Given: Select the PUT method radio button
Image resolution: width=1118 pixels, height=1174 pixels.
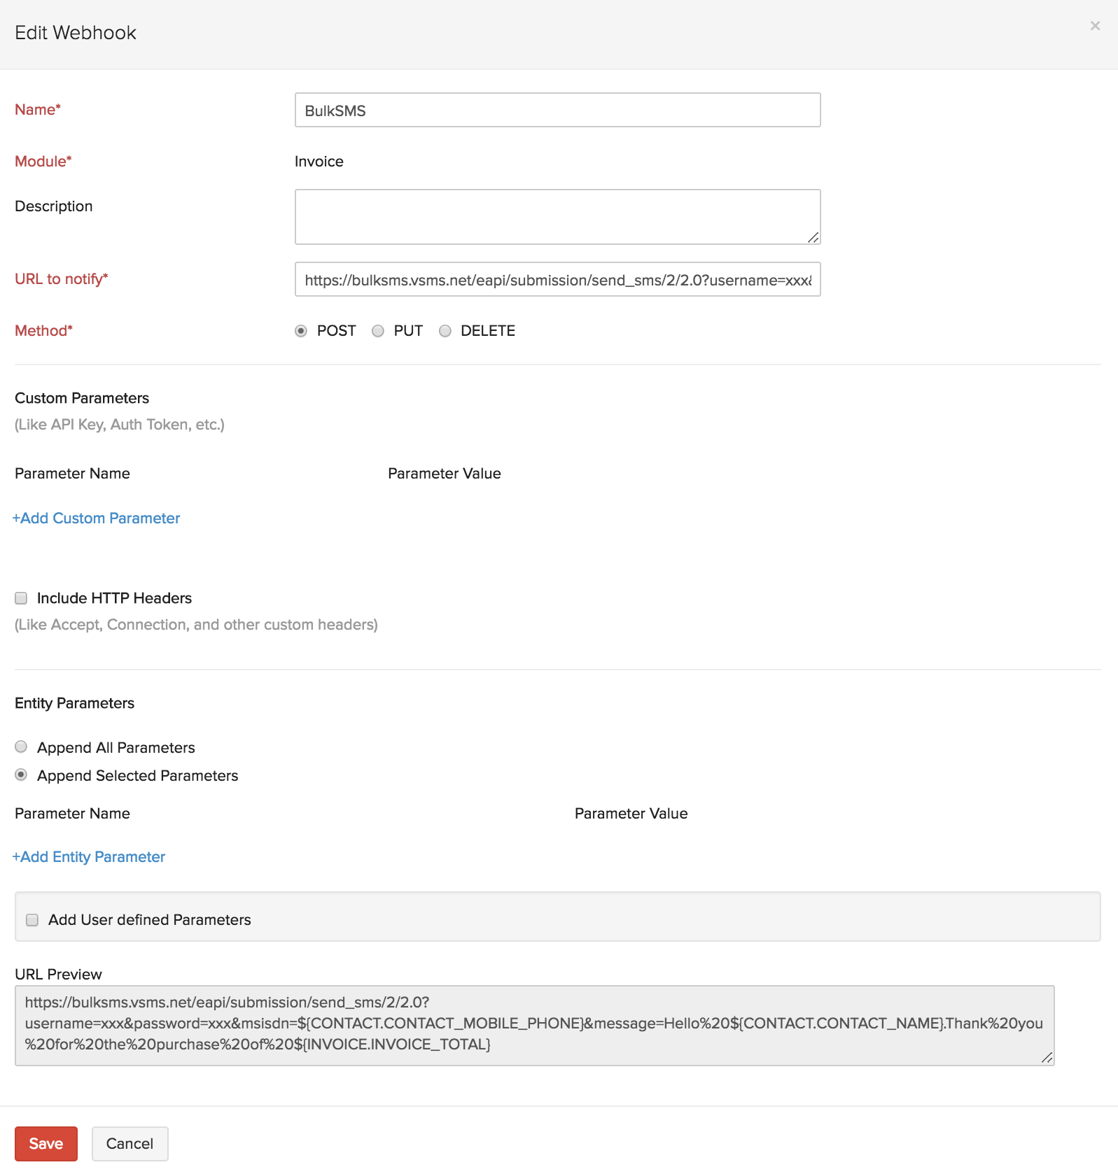Looking at the screenshot, I should click(x=378, y=331).
